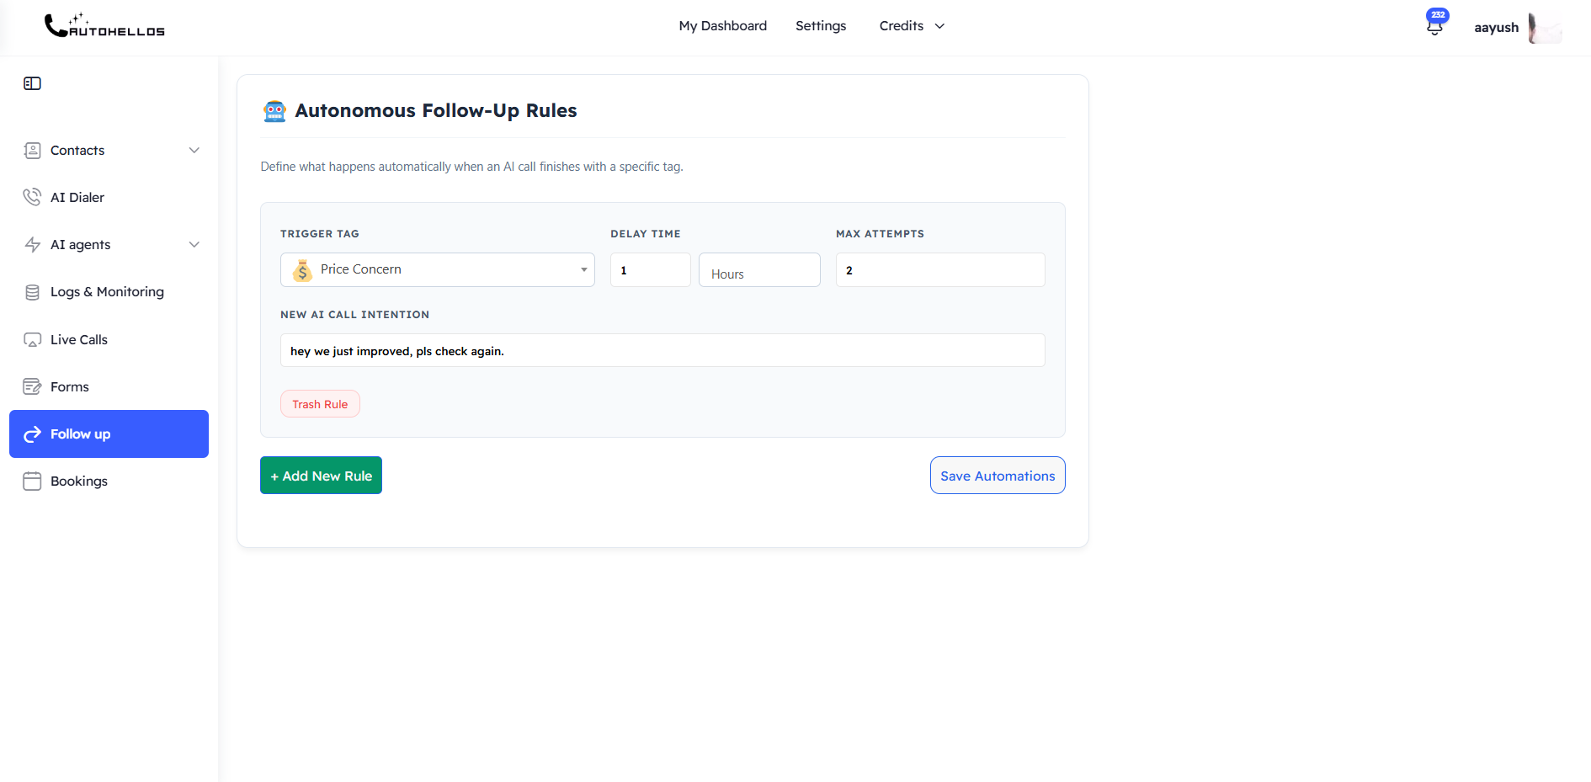The image size is (1591, 782).
Task: Focus the Max Attempts field
Action: point(940,270)
